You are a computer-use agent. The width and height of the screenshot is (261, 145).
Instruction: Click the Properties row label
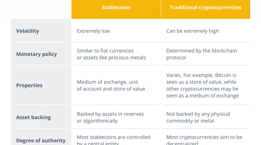pyautogui.click(x=29, y=85)
